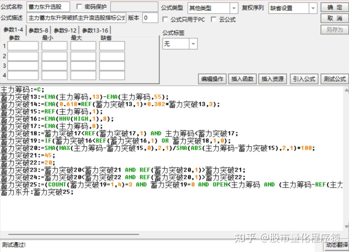Viewport: 349px width, 252px height.
Task: Click the code line defining 蓄力突破23
Action: click(123, 170)
